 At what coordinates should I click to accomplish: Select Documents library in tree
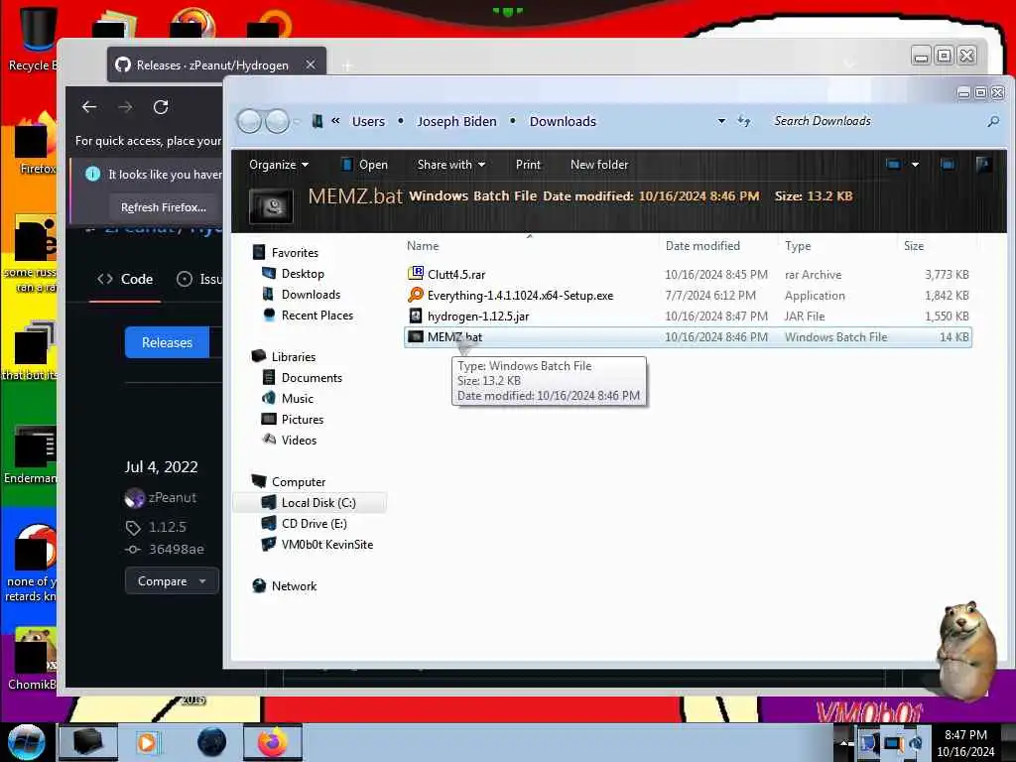[x=311, y=377]
